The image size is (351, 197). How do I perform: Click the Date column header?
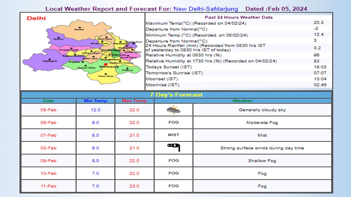tap(49, 100)
